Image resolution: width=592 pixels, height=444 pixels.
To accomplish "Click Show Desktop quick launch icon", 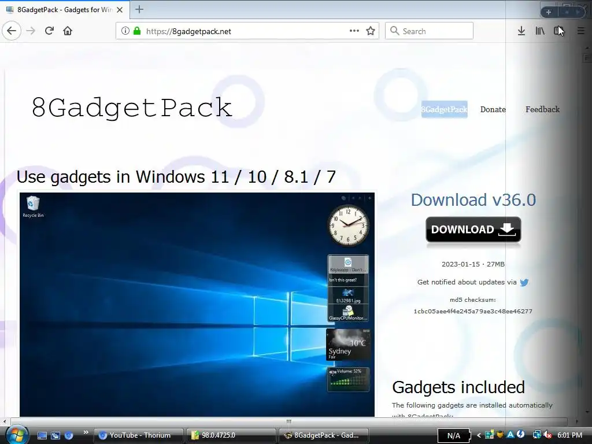I will coord(42,435).
